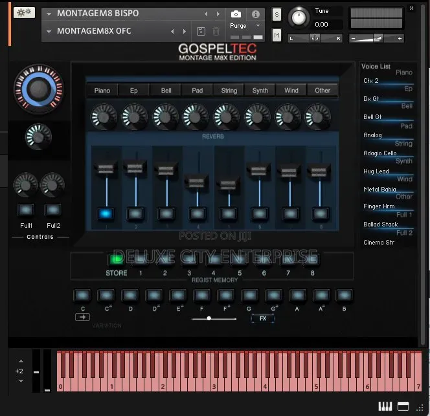Open the instrument info icon

pos(256,14)
